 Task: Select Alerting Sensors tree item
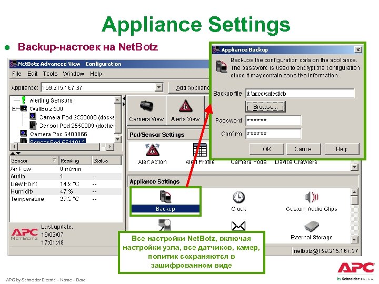tap(51, 100)
